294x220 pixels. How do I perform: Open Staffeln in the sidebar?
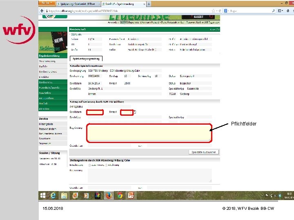coord(53,66)
